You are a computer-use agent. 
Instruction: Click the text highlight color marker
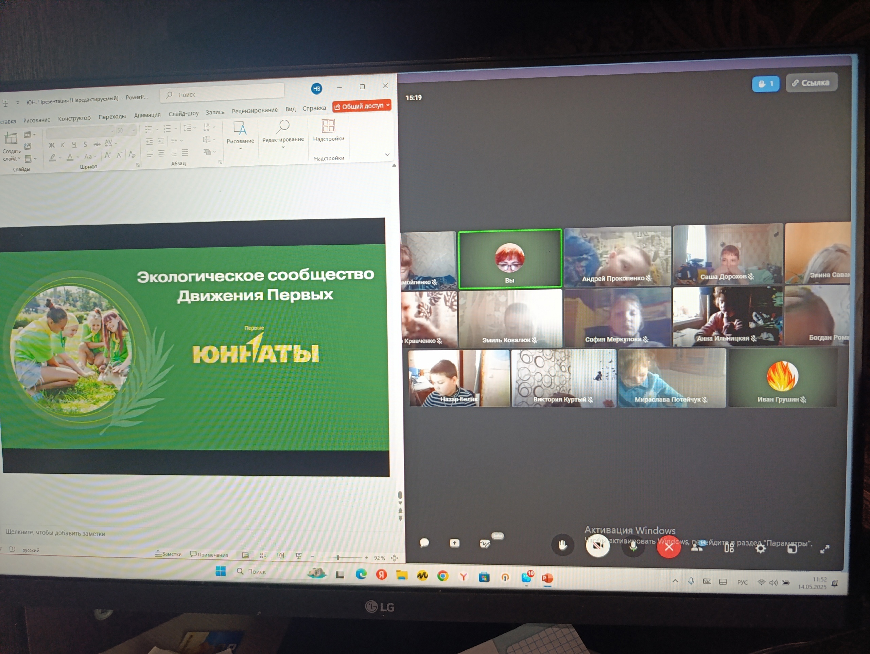[x=52, y=157]
